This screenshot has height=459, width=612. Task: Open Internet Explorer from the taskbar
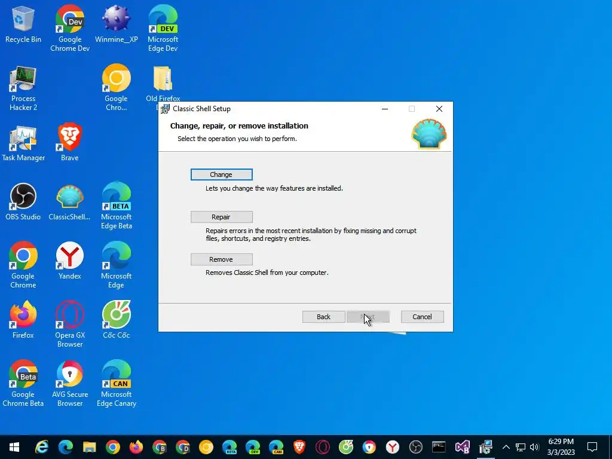click(42, 447)
